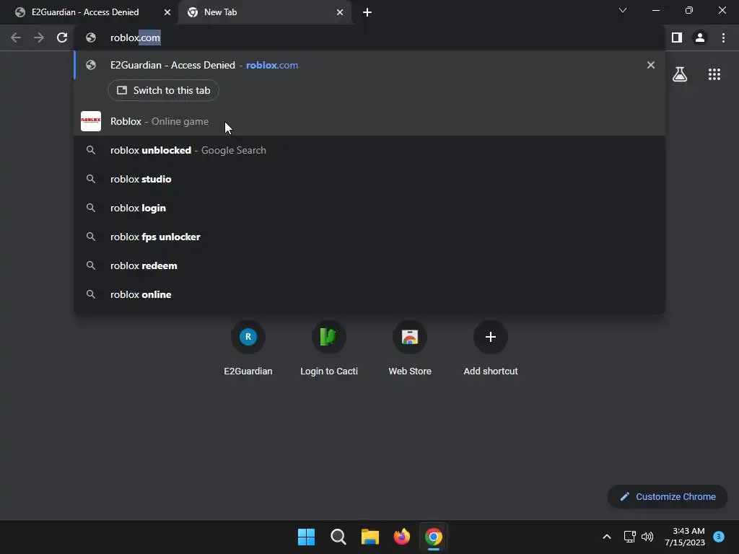Launch Firefox from the taskbar
Viewport: 739px width, 554px height.
coord(401,537)
